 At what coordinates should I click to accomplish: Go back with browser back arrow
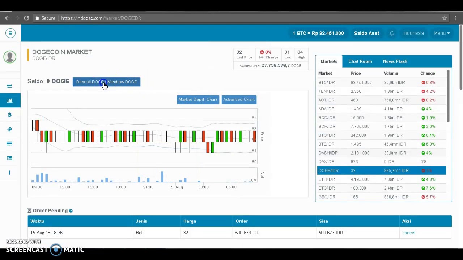coord(7,18)
